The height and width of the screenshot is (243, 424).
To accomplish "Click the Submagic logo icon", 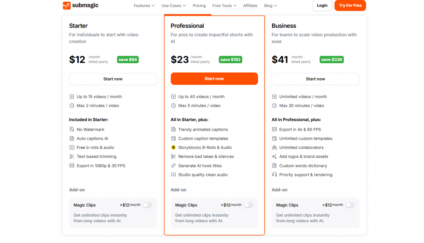I will click(67, 5).
